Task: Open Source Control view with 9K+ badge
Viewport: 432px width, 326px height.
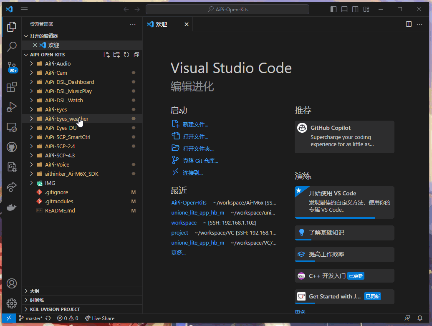Action: tap(12, 67)
